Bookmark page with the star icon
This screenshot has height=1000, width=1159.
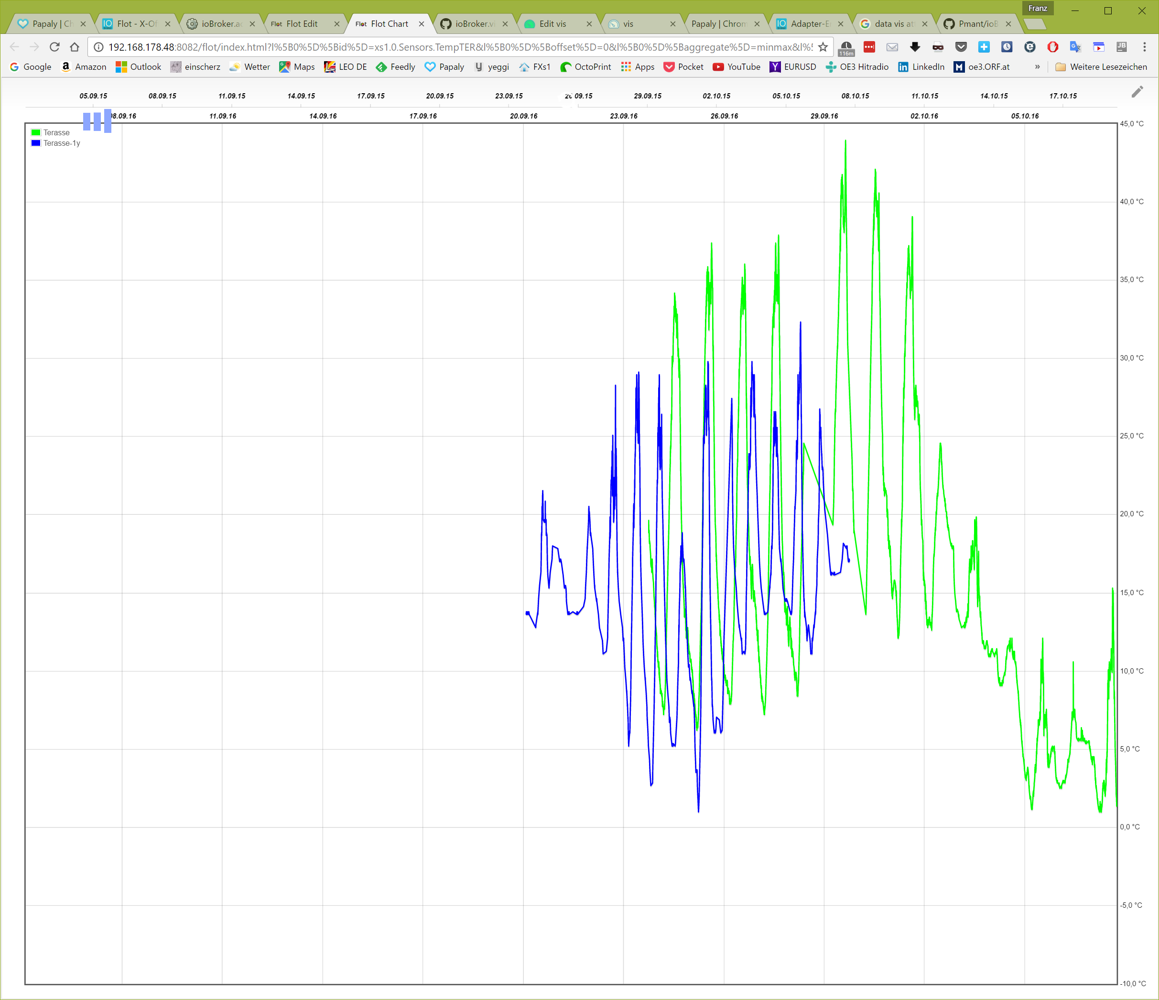point(823,47)
